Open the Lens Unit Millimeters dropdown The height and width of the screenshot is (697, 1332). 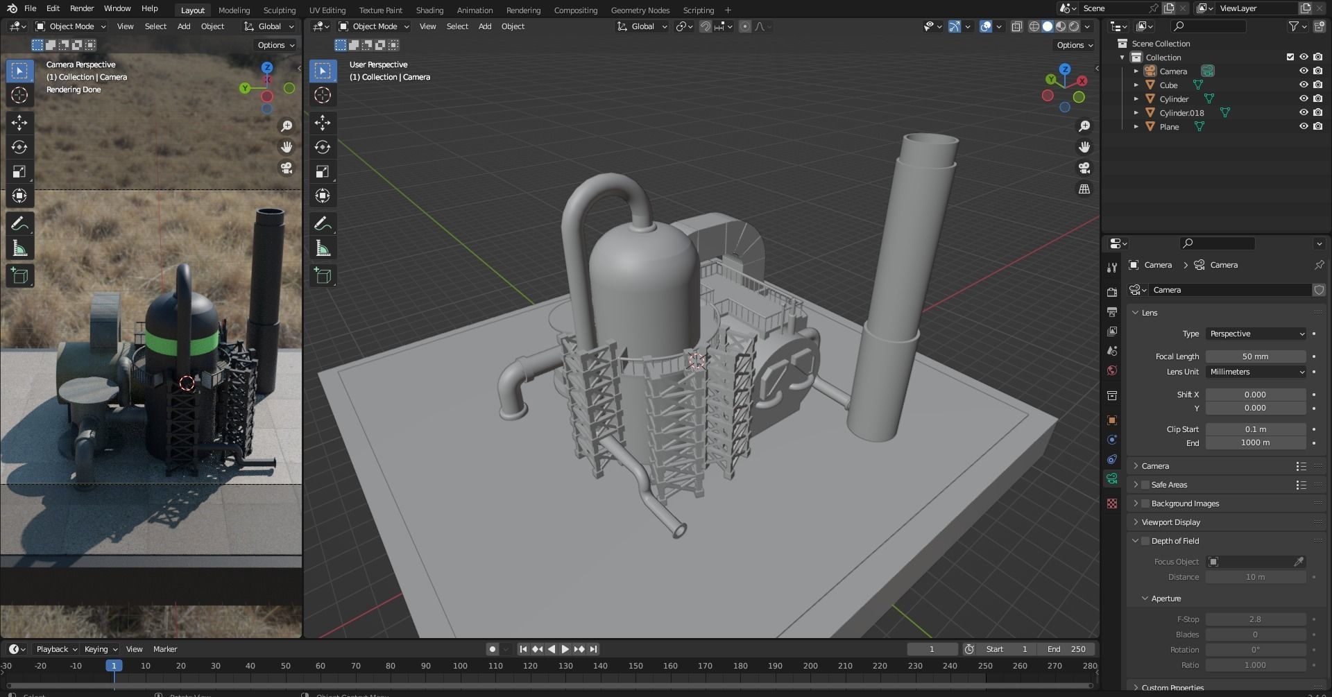1256,372
